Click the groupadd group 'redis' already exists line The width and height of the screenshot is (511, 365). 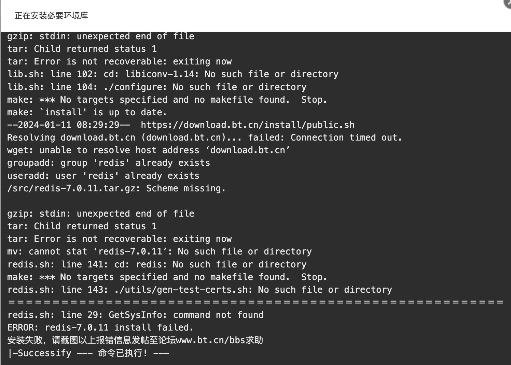(109, 163)
